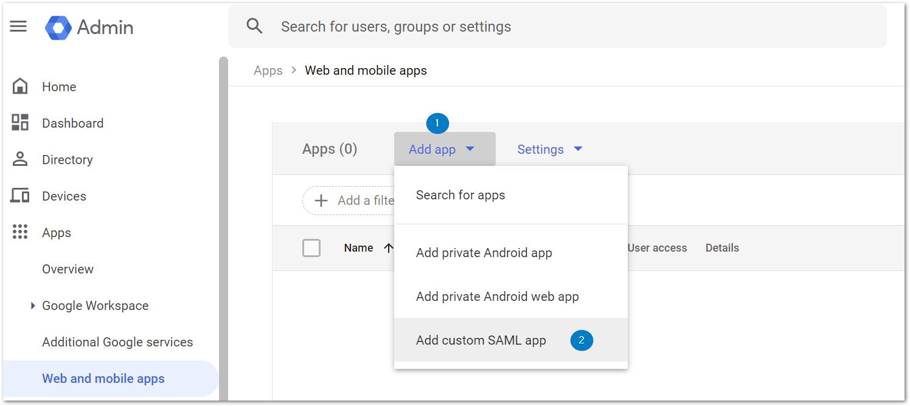This screenshot has height=406, width=910.
Task: Expand the Google Workspace sidebar section
Action: 33,306
